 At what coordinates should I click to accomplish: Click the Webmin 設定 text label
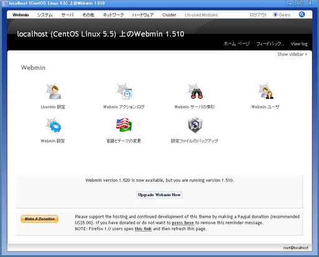coord(53,141)
